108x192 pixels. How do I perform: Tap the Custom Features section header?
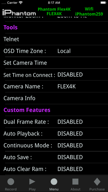[27, 110]
